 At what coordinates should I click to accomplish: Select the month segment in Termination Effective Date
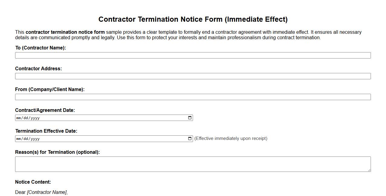tap(19, 139)
